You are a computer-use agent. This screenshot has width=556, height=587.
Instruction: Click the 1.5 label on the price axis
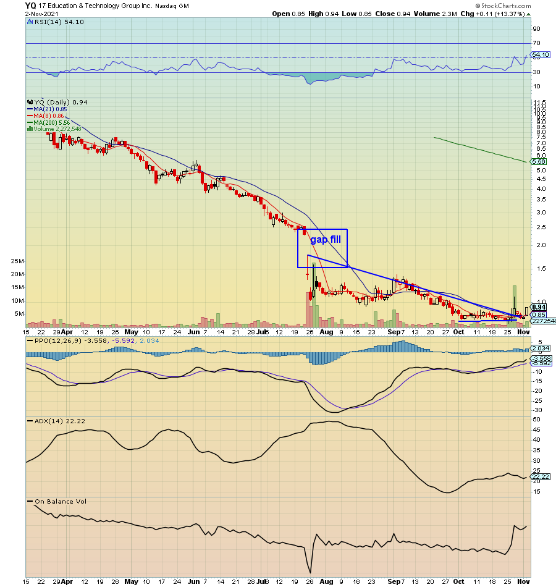click(541, 268)
